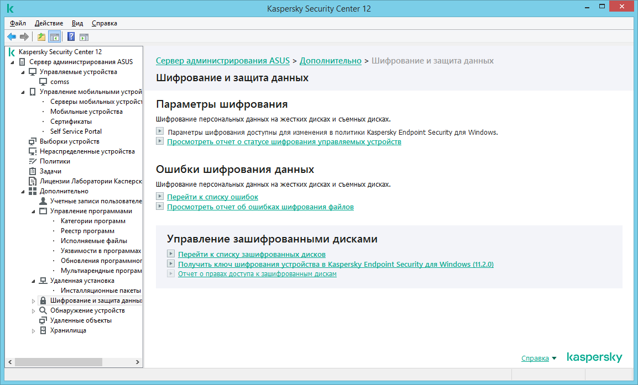638x385 pixels.
Task: Click the icon beside Выборки устройств
Action: point(33,141)
